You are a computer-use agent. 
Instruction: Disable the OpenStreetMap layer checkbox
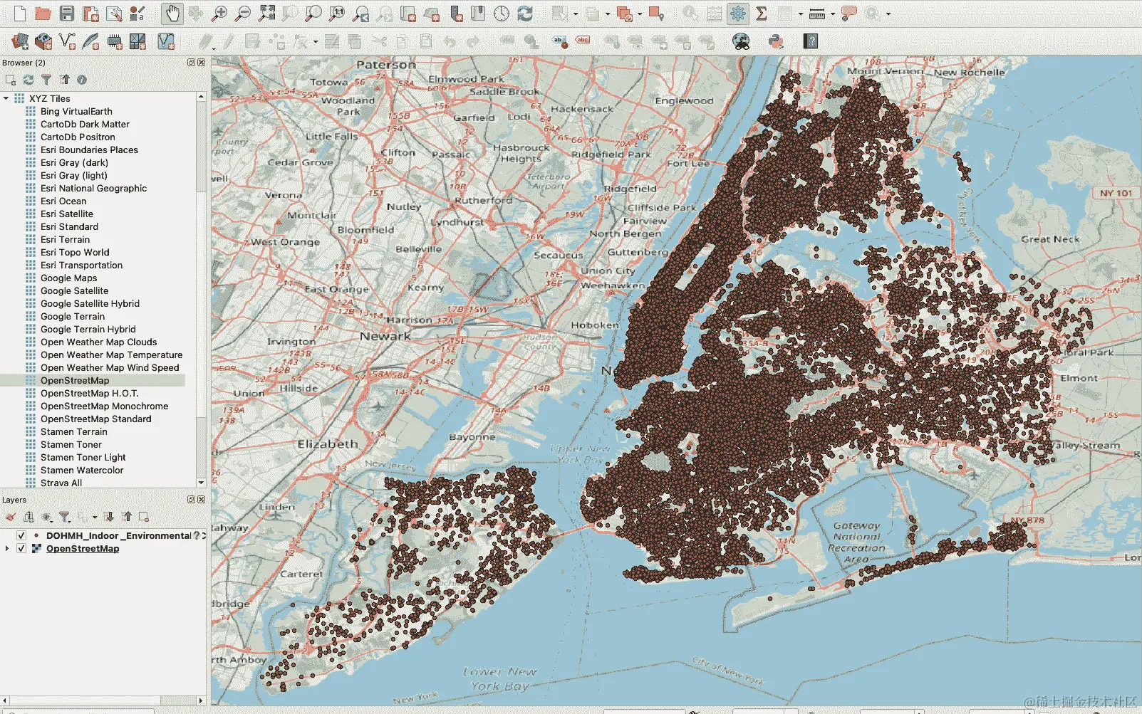(21, 548)
